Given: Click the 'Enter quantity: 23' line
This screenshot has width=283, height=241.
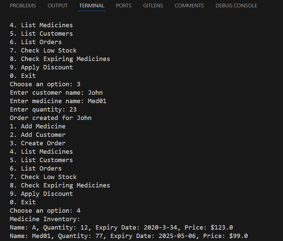Looking at the screenshot, I should (x=43, y=109).
